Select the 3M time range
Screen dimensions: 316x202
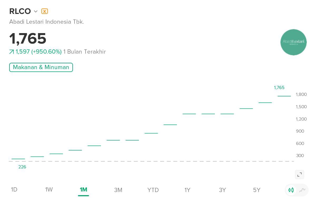[x=118, y=190]
